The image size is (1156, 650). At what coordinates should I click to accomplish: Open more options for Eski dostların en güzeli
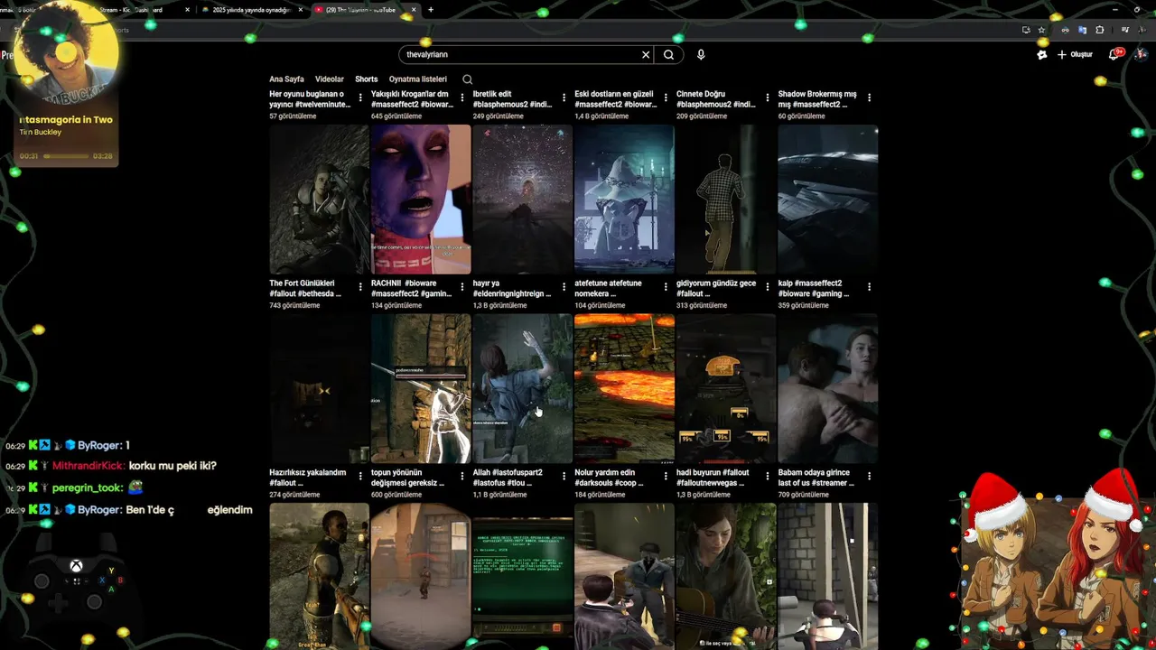[x=666, y=97]
